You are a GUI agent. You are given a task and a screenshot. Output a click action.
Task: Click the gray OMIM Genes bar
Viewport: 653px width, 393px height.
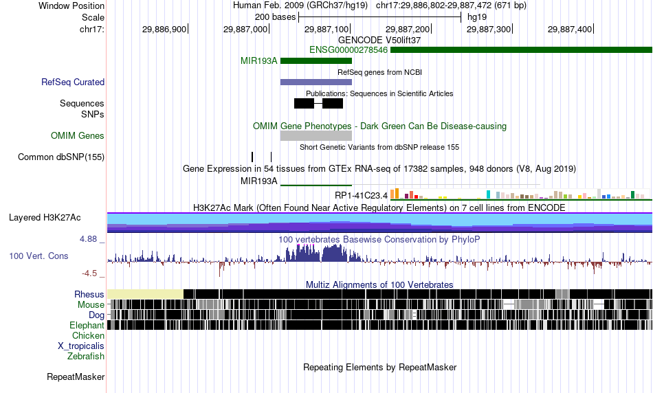(x=316, y=136)
